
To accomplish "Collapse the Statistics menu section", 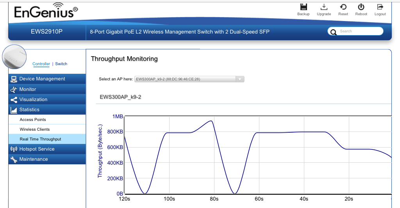I will [x=47, y=110].
